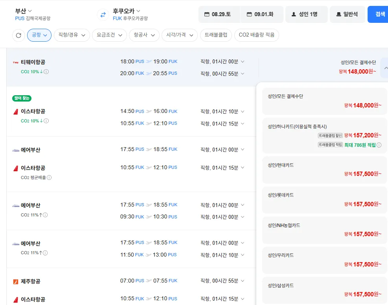This screenshot has height=305, width=388.
Task: Select 성인/우리카드 fare option
Action: [324, 260]
